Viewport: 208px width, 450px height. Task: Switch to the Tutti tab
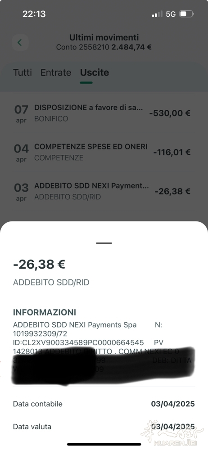(x=23, y=72)
